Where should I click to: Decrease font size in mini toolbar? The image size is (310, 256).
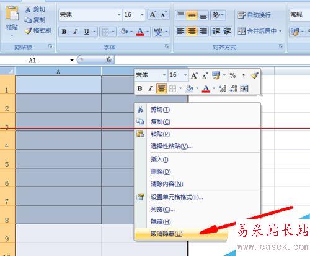[x=205, y=75]
